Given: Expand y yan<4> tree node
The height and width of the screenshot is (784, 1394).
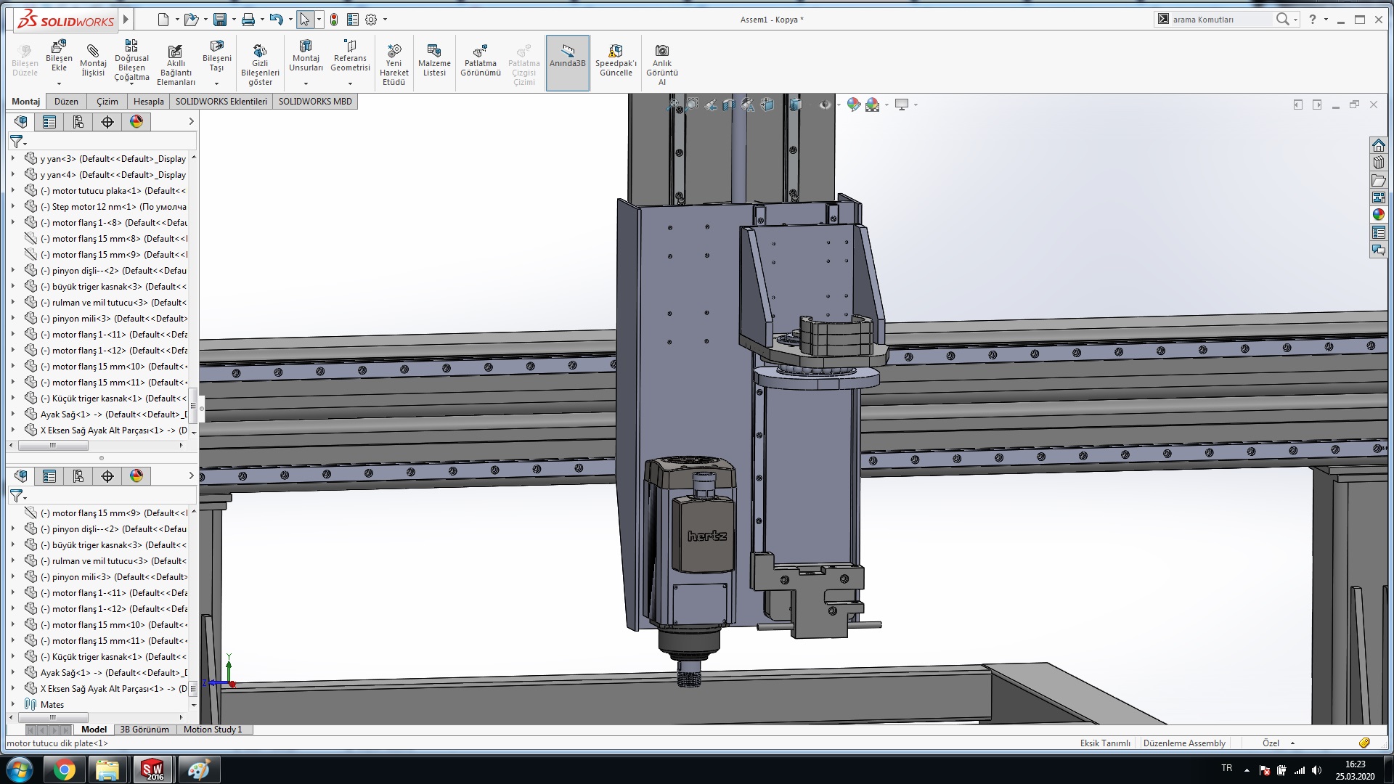Looking at the screenshot, I should point(12,174).
